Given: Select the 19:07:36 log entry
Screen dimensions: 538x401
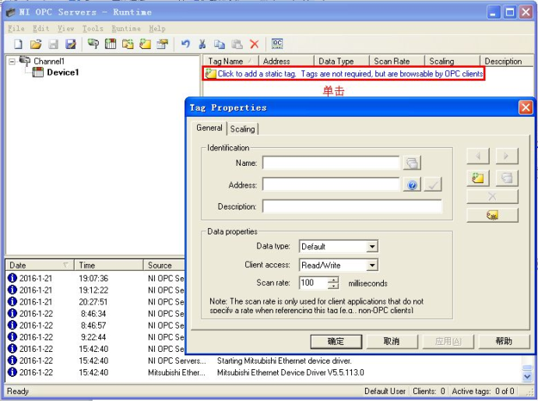Looking at the screenshot, I should [x=96, y=278].
